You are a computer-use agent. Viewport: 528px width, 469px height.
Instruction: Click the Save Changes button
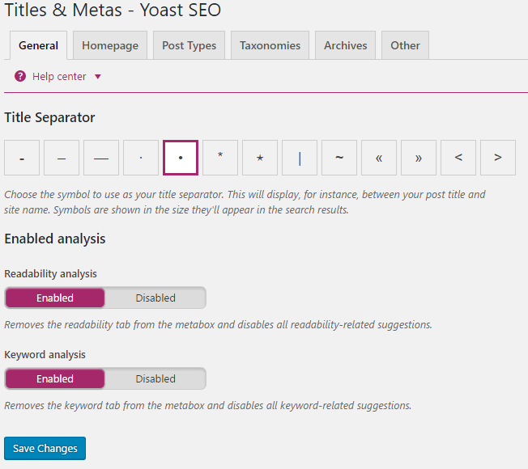pyautogui.click(x=45, y=448)
